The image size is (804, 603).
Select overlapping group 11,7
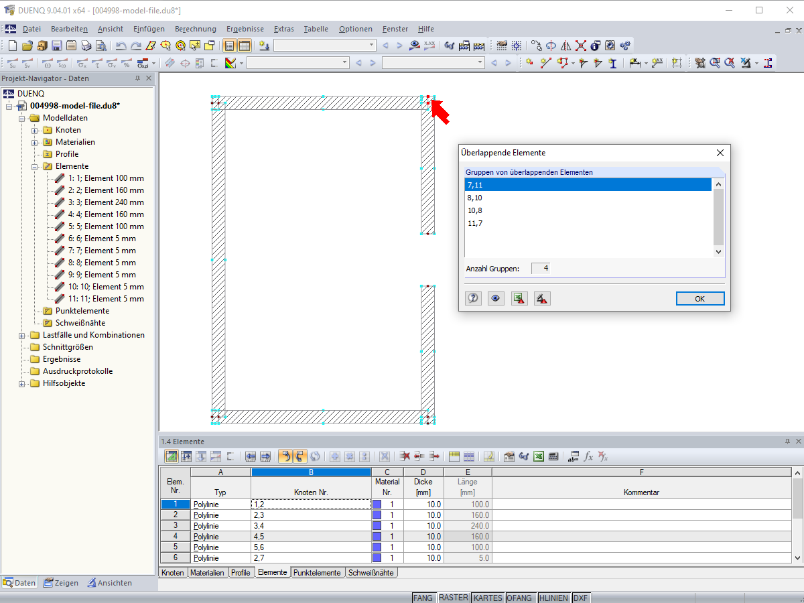coord(588,223)
